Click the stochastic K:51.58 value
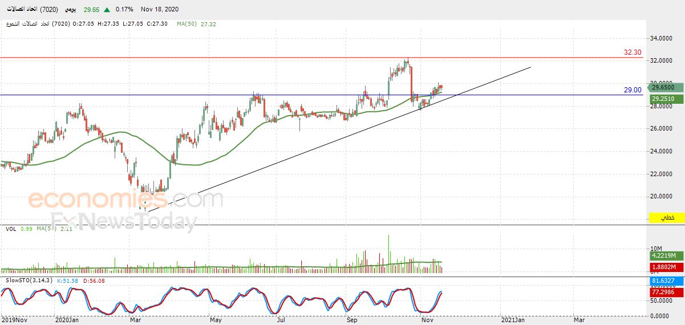This screenshot has width=685, height=325. point(68,281)
